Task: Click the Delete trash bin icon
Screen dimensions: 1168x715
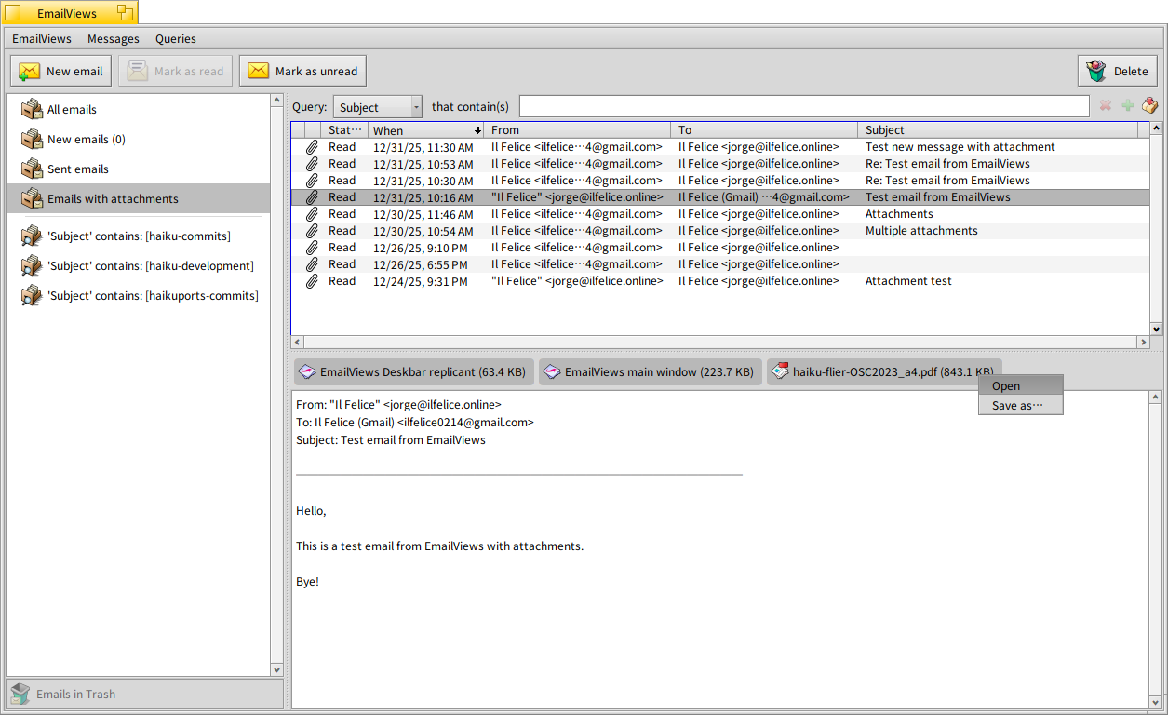Action: [x=1095, y=72]
